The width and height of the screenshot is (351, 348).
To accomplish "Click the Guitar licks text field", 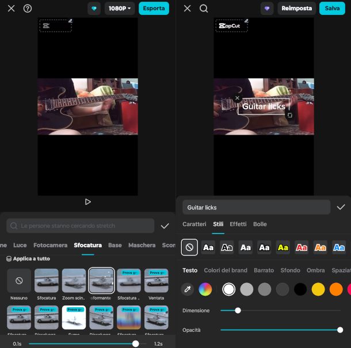I will [x=256, y=207].
